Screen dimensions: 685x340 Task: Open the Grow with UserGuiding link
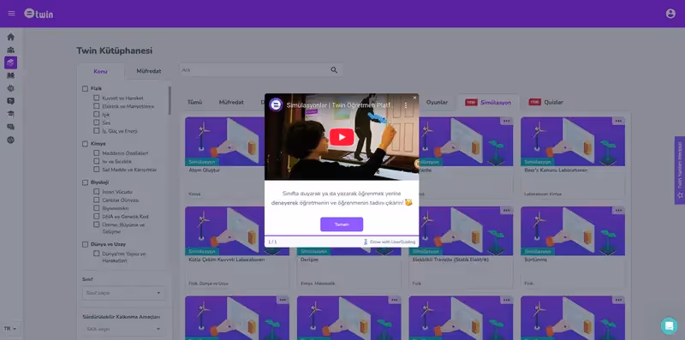(x=389, y=242)
